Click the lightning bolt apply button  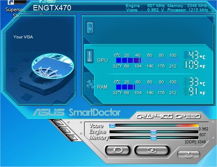point(152,150)
